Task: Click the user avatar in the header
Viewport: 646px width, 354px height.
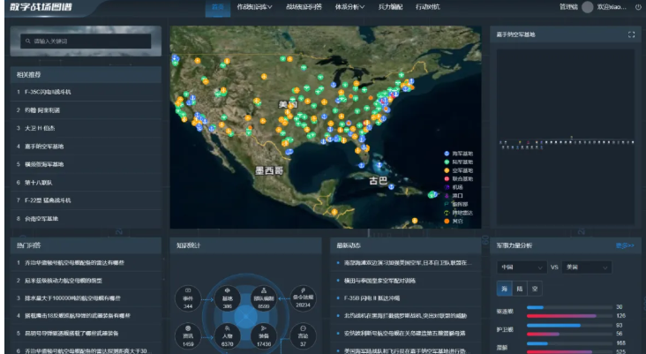Action: pos(588,7)
